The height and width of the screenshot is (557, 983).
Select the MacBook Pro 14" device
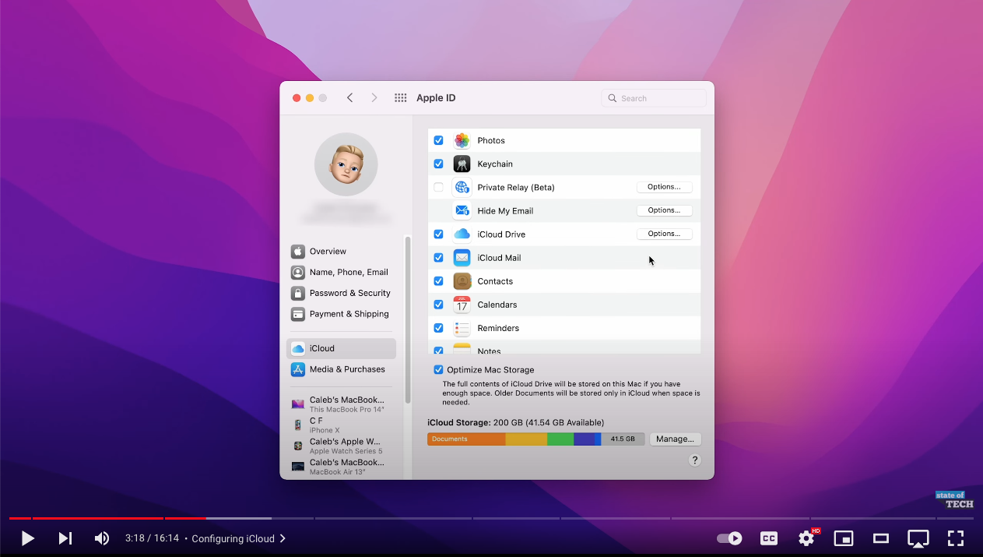point(341,404)
